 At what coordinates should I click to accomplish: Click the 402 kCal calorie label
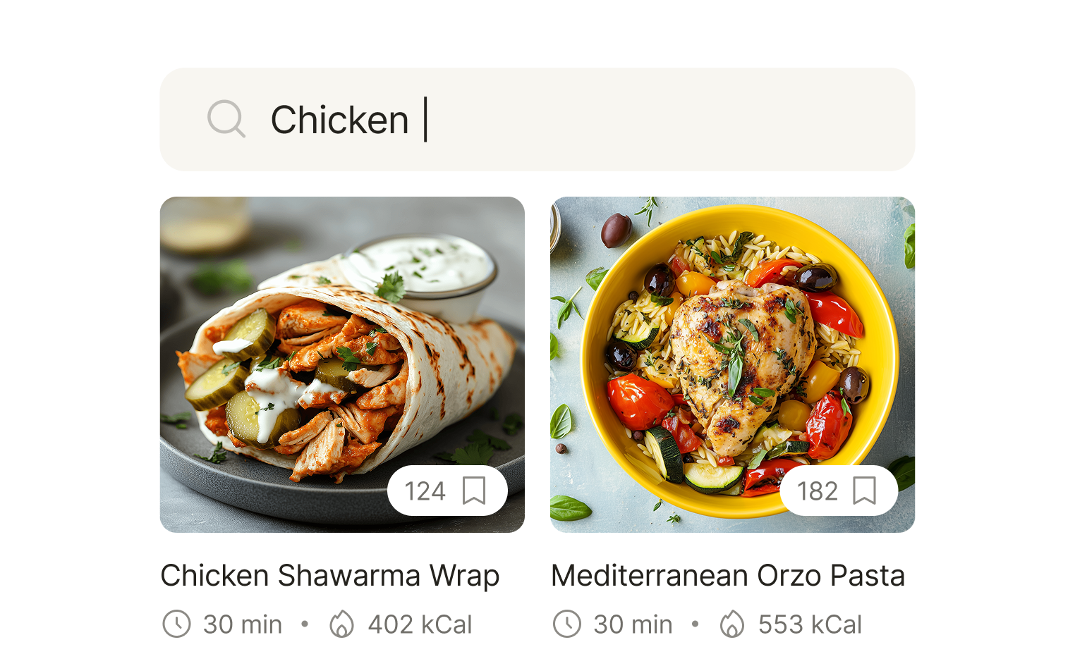pos(420,624)
